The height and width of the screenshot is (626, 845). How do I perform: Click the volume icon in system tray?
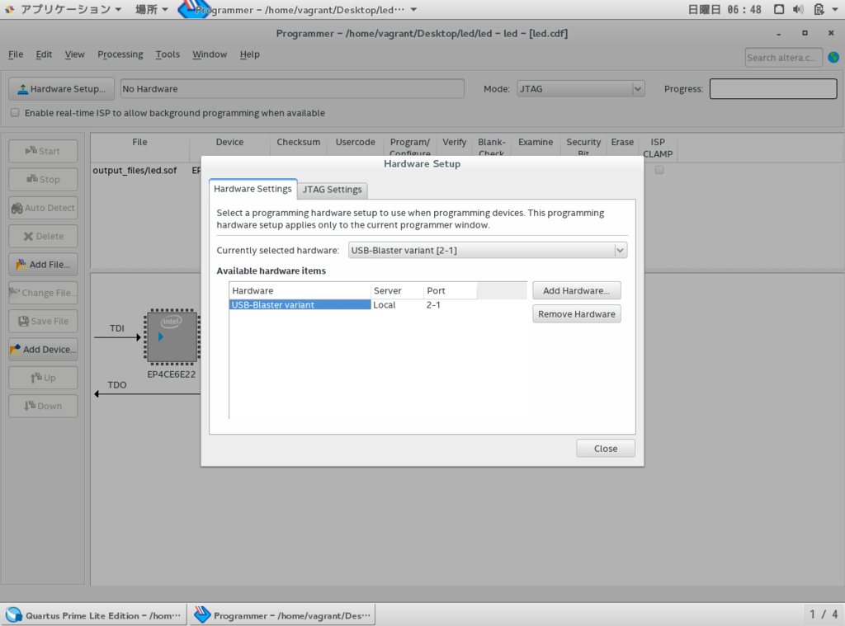[798, 9]
